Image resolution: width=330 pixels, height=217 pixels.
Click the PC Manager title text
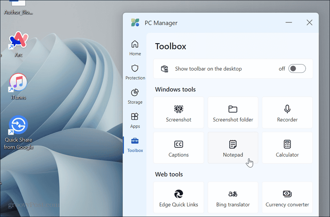pyautogui.click(x=161, y=23)
